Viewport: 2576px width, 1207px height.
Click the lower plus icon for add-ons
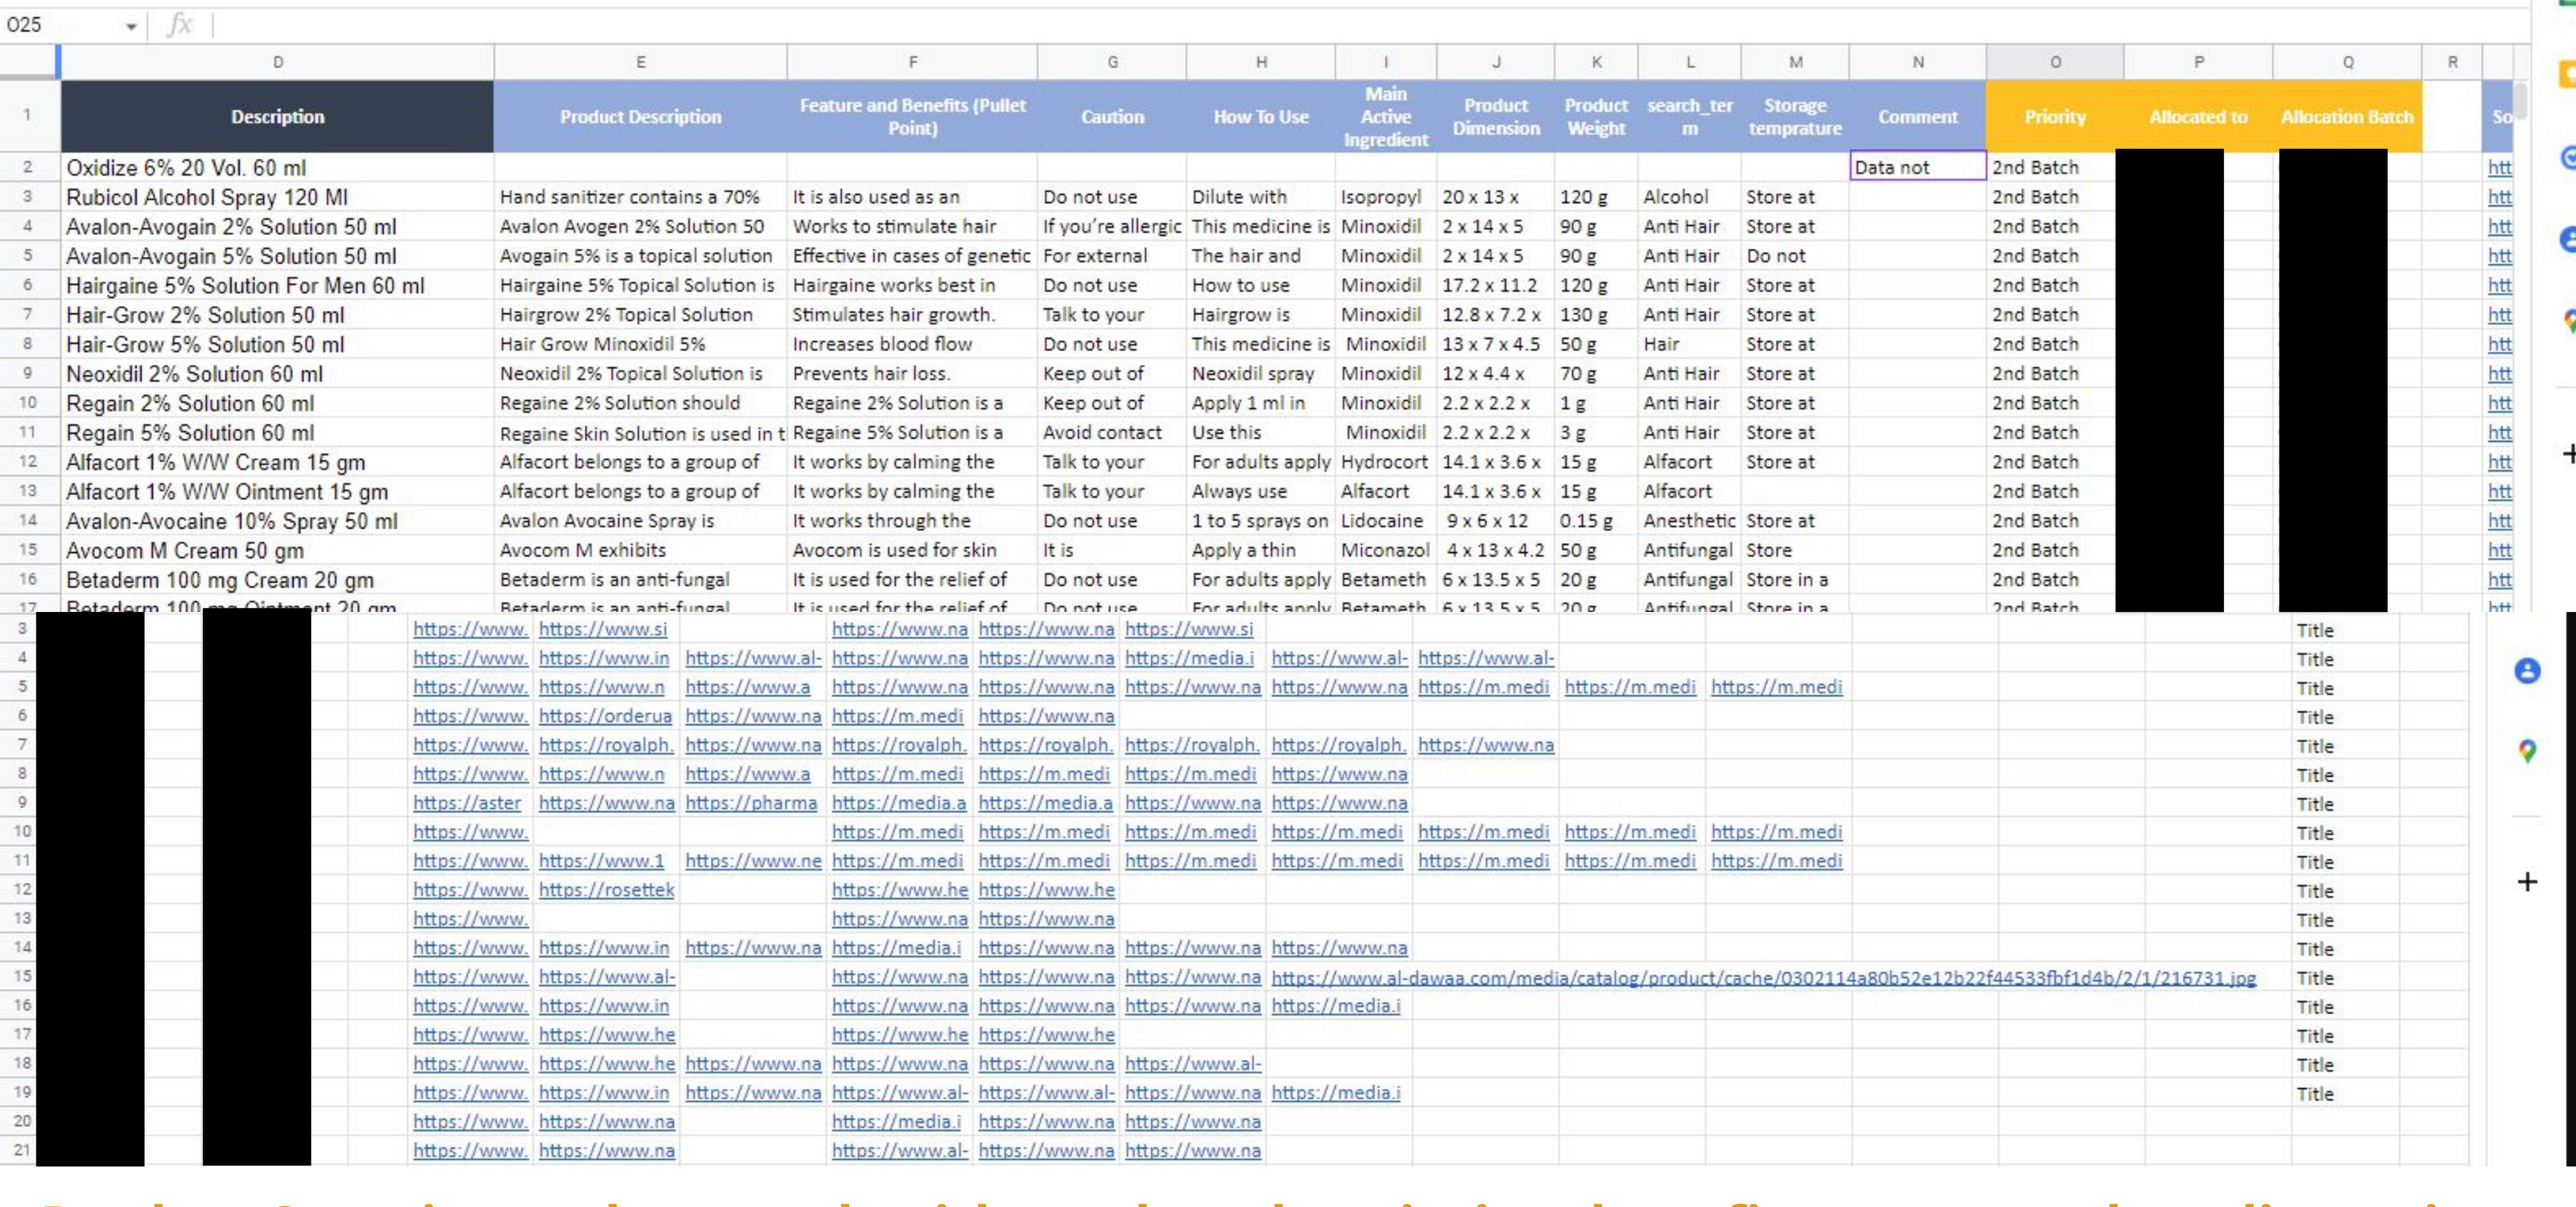(x=2526, y=881)
